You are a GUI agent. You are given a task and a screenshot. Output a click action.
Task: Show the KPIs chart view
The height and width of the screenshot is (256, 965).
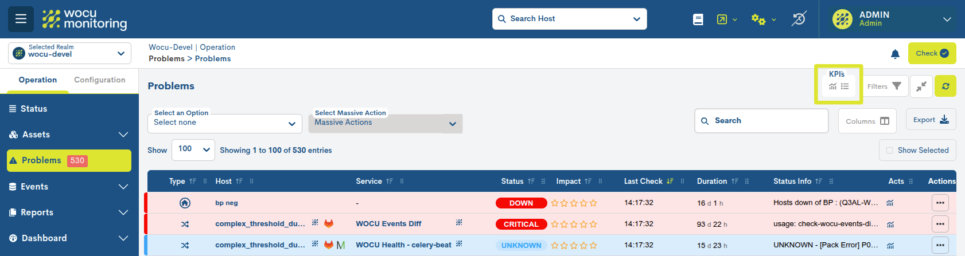point(832,86)
